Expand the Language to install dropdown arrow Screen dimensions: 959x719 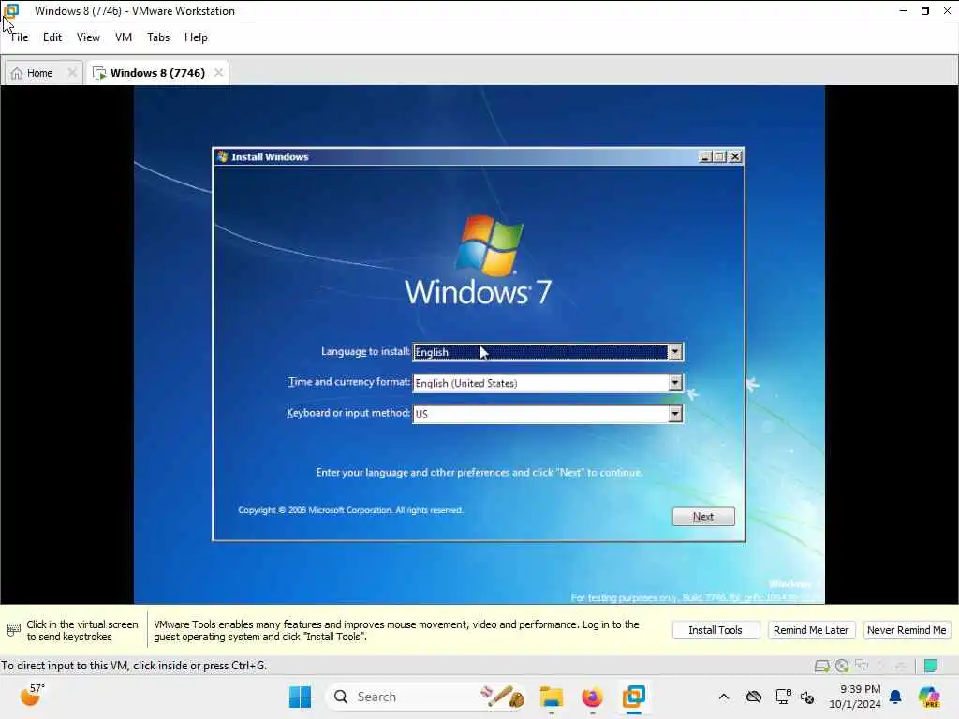[x=674, y=352]
